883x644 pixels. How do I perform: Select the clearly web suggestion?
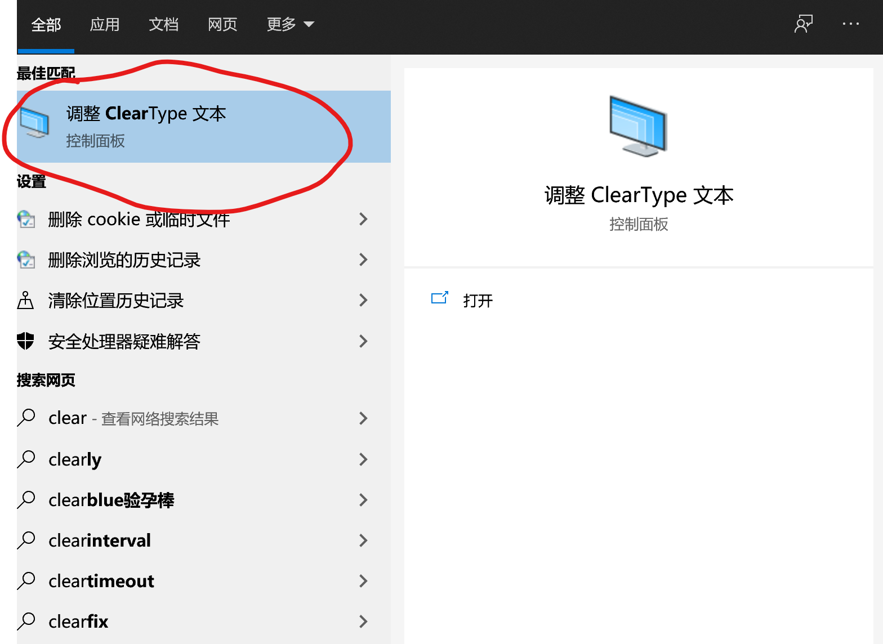click(x=204, y=459)
